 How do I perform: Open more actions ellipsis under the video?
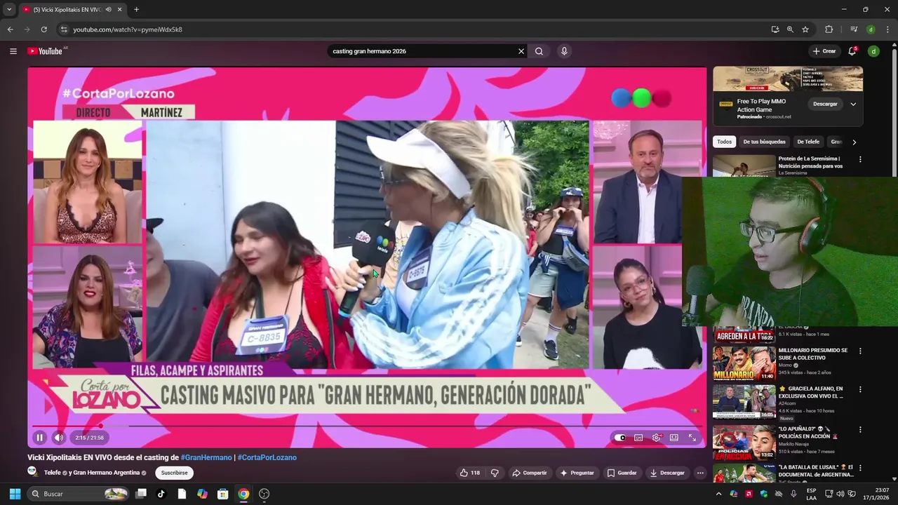click(x=700, y=473)
